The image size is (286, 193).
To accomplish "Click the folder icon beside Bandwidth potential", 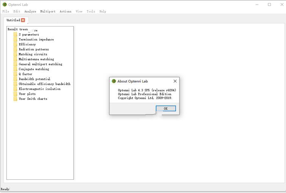I will (15, 79).
